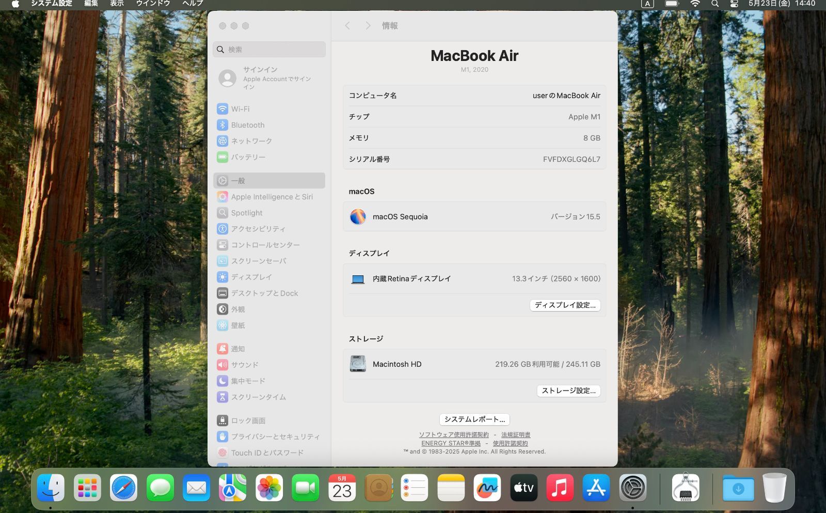This screenshot has height=513, width=826.
Task: Open Apple Intelligence と Siri settings
Action: (269, 197)
